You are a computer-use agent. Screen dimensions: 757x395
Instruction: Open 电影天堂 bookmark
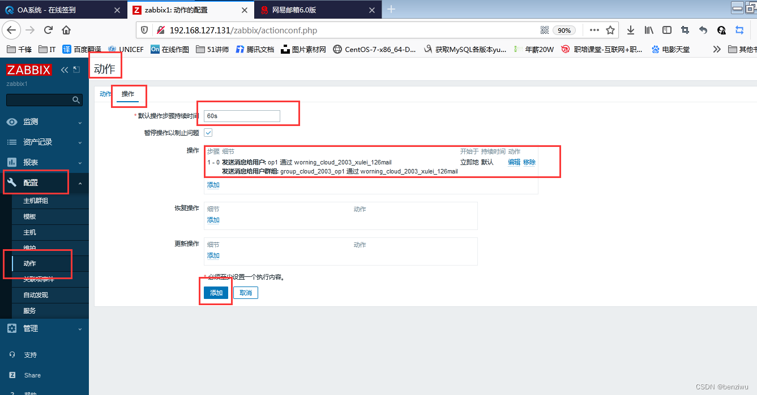pyautogui.click(x=670, y=49)
